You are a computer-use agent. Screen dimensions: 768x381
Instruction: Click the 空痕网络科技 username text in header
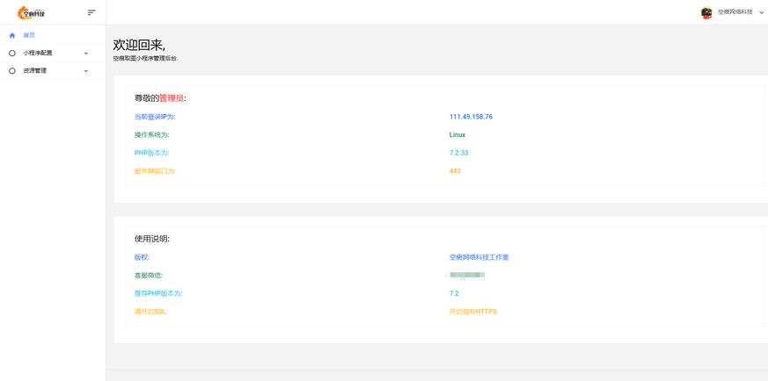[735, 12]
